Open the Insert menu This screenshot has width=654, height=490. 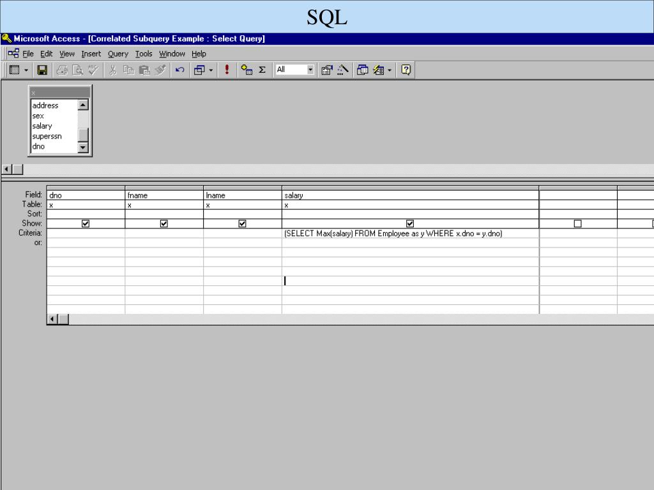(x=91, y=54)
